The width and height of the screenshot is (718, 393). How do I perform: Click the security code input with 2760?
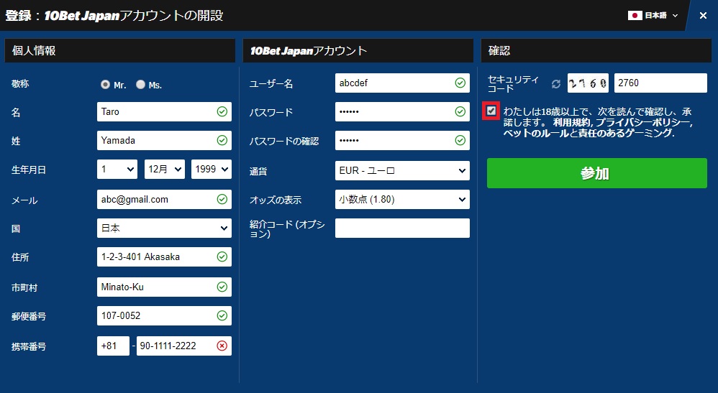tap(660, 83)
